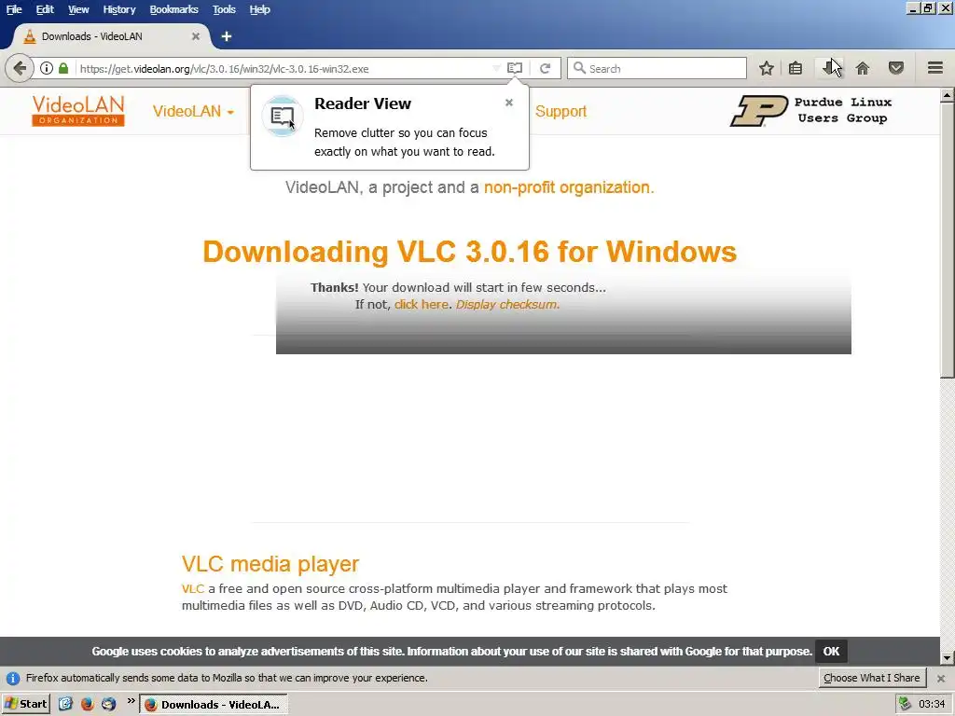Click the Purdue Linux Users Group logo

[812, 110]
